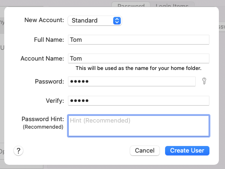
Task: Click the "Password Hint:" label
Action: tap(43, 119)
